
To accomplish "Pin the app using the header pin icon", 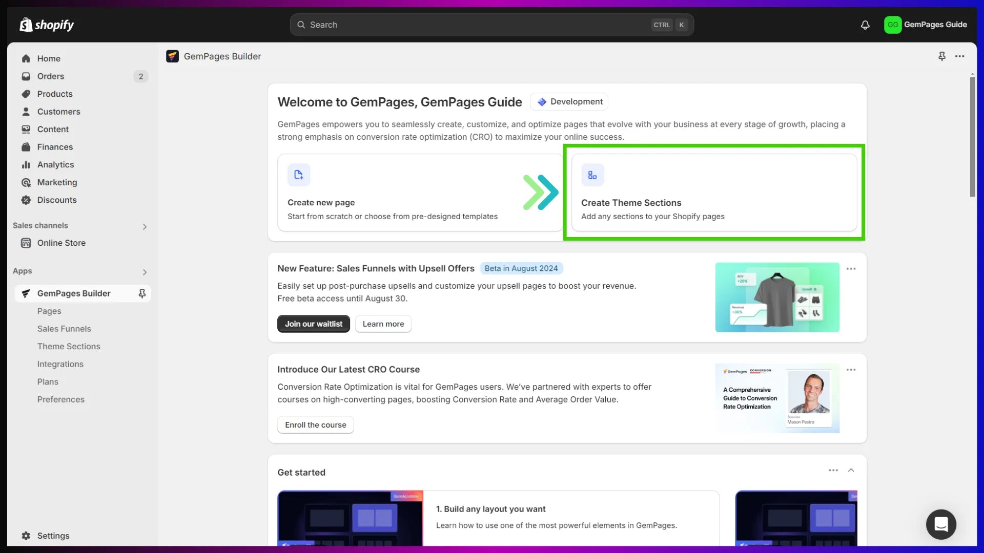I will [x=942, y=56].
